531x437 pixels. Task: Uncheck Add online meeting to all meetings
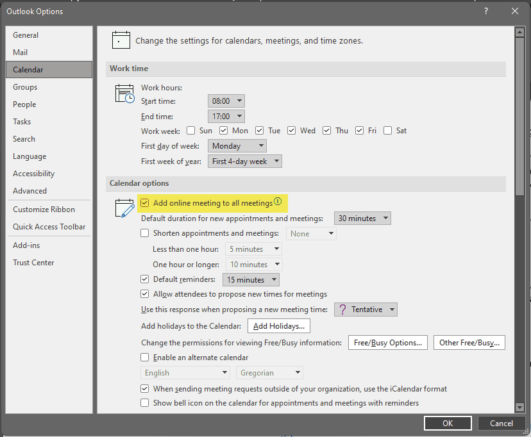[145, 203]
